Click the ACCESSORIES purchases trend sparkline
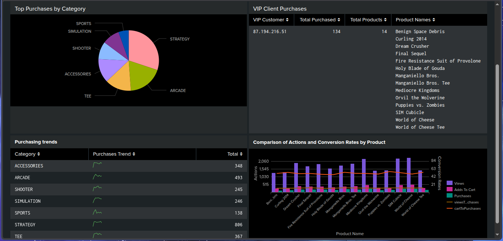503x241 pixels. click(x=97, y=166)
